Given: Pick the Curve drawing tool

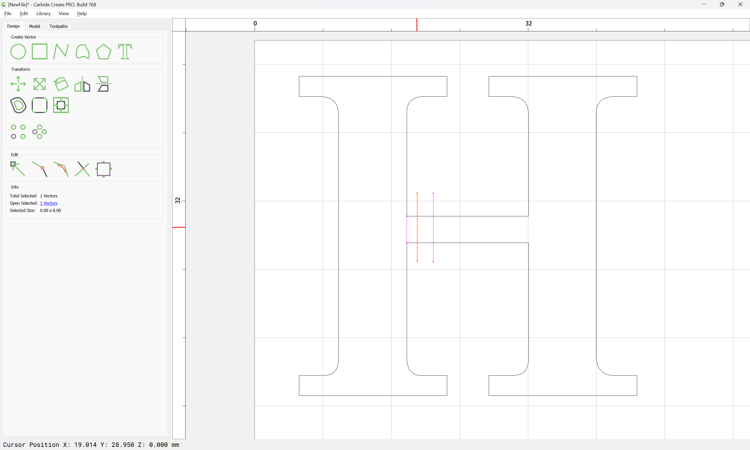Looking at the screenshot, I should point(83,52).
